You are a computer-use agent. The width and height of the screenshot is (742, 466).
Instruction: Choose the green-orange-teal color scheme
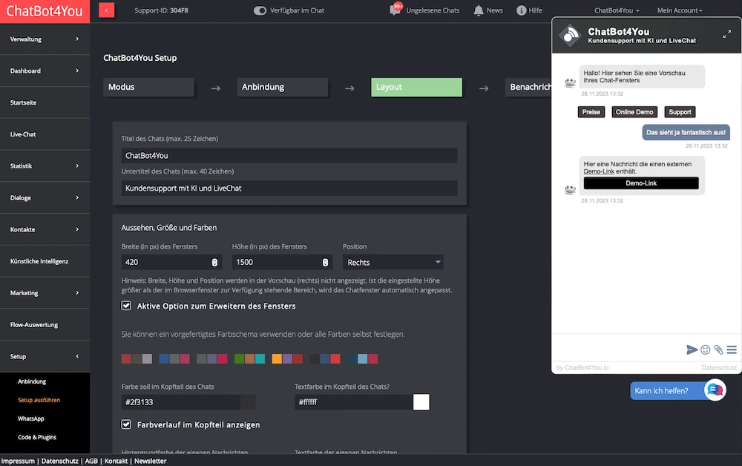[x=249, y=358]
